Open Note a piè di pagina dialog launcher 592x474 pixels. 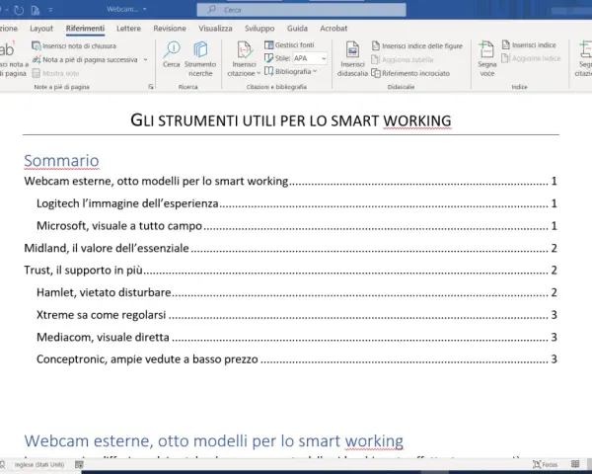coord(151,87)
